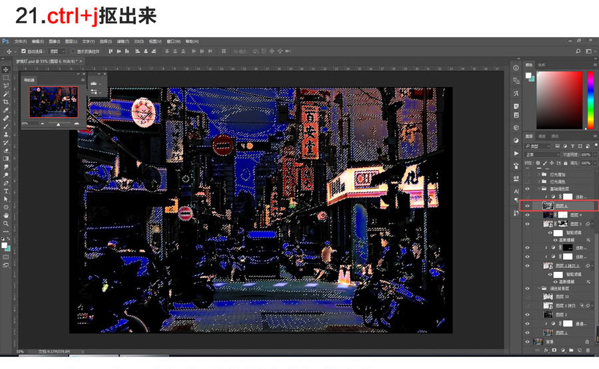Click the foreground color swatch in toolbox
This screenshot has height=369, width=599.
pyautogui.click(x=4, y=245)
